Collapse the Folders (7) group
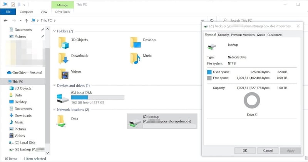The image size is (308, 162). tap(54, 31)
